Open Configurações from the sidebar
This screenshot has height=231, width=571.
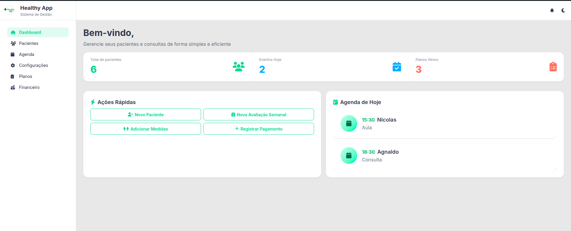click(x=38, y=65)
